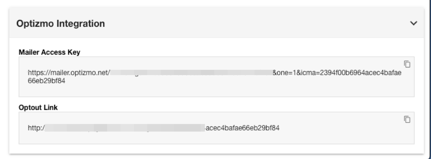Viewport: 431px width, 159px height.
Task: Click the wrapped second line 66eb29bf84
Action: [46, 81]
